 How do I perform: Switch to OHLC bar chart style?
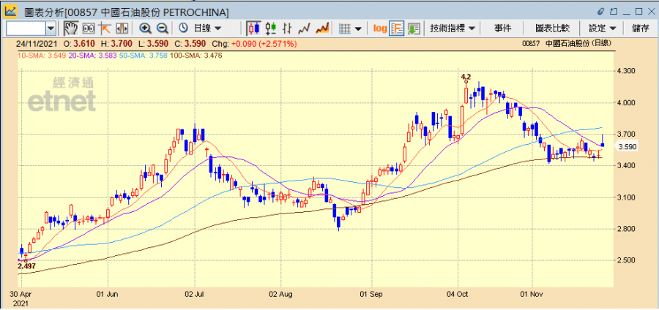pos(288,28)
